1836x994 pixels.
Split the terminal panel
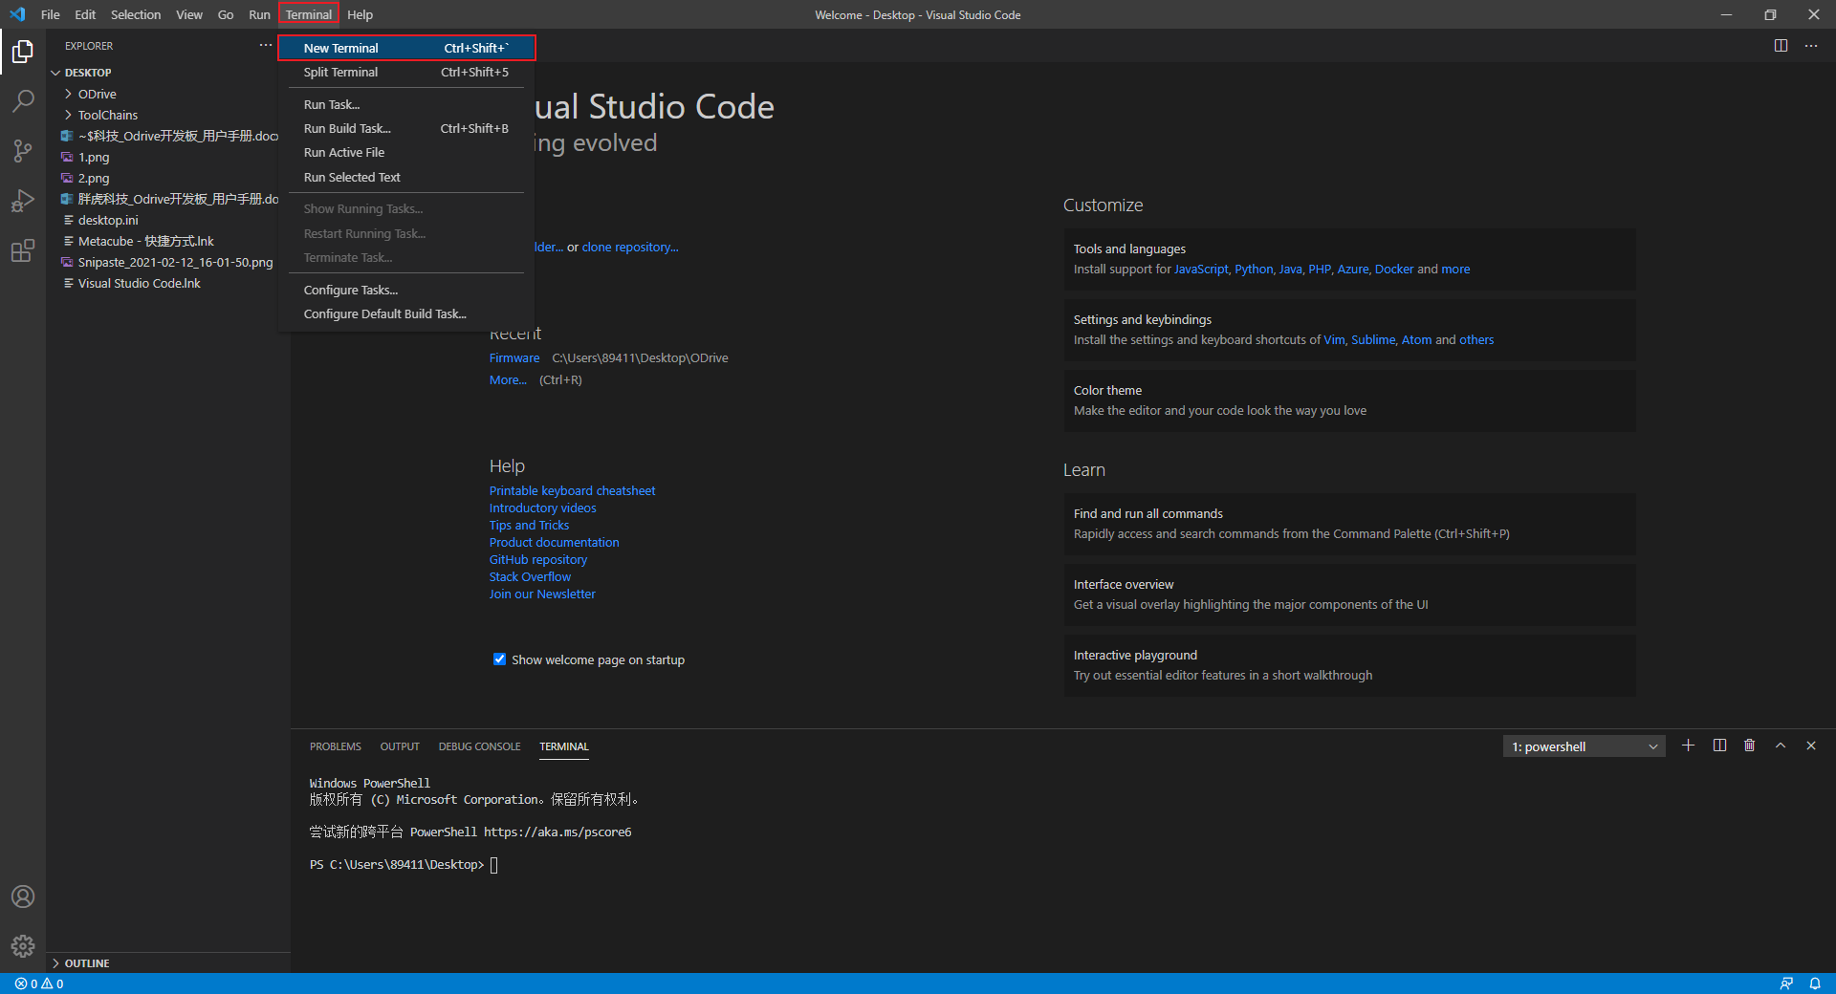(x=1719, y=745)
